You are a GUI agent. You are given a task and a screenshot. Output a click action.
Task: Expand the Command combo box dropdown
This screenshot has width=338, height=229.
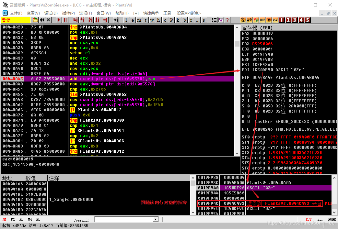(156, 219)
